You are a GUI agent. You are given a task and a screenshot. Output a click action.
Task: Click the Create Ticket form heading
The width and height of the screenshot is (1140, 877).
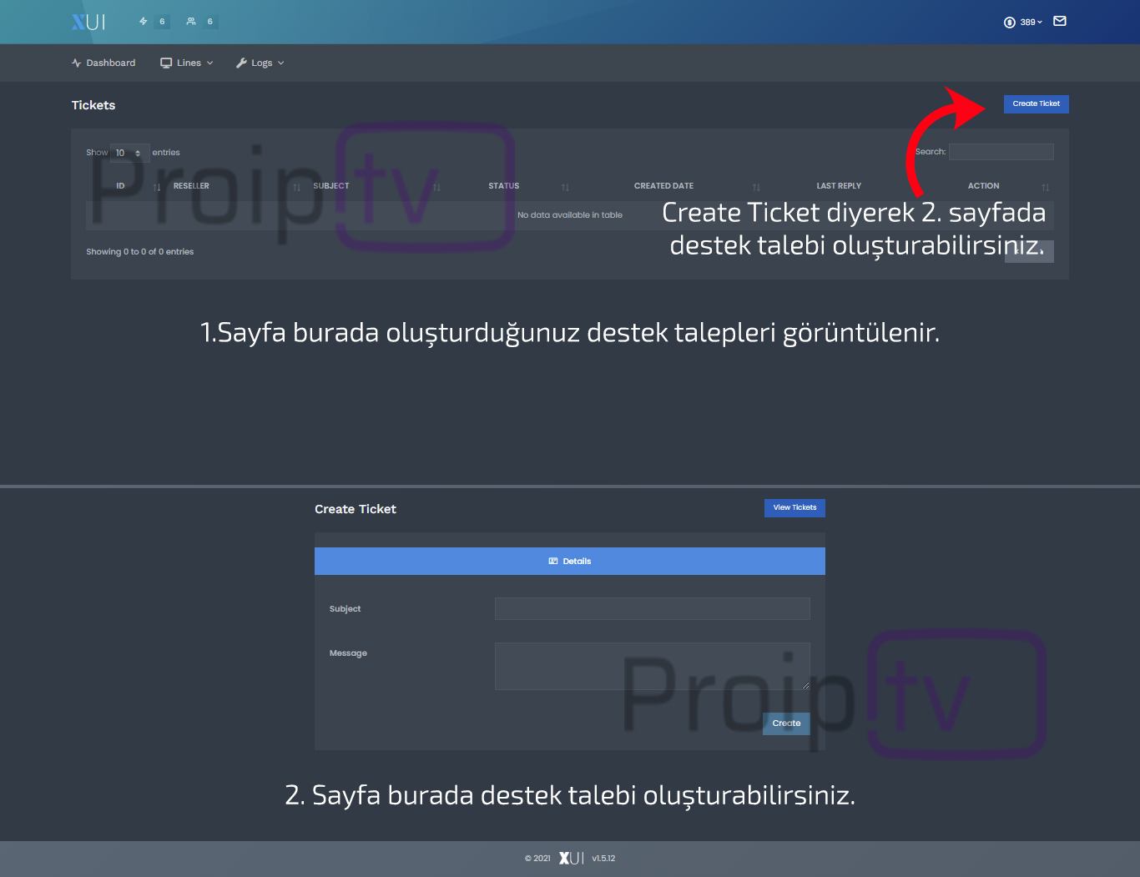coord(356,509)
